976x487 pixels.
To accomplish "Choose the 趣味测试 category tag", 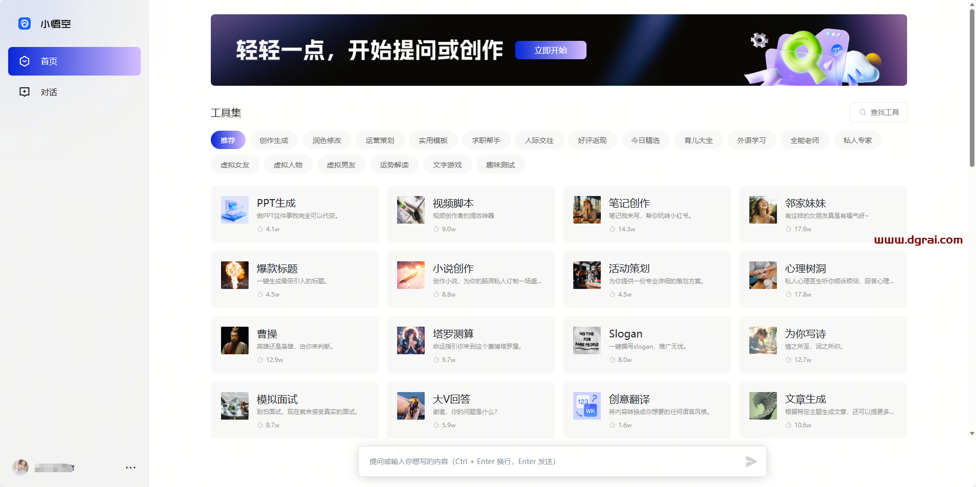I will [500, 165].
